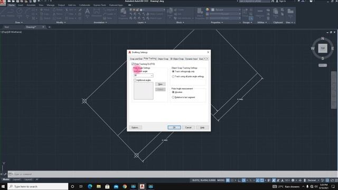Click the navigation bar on the right
Viewport: 338px width, 190px height.
click(334, 90)
